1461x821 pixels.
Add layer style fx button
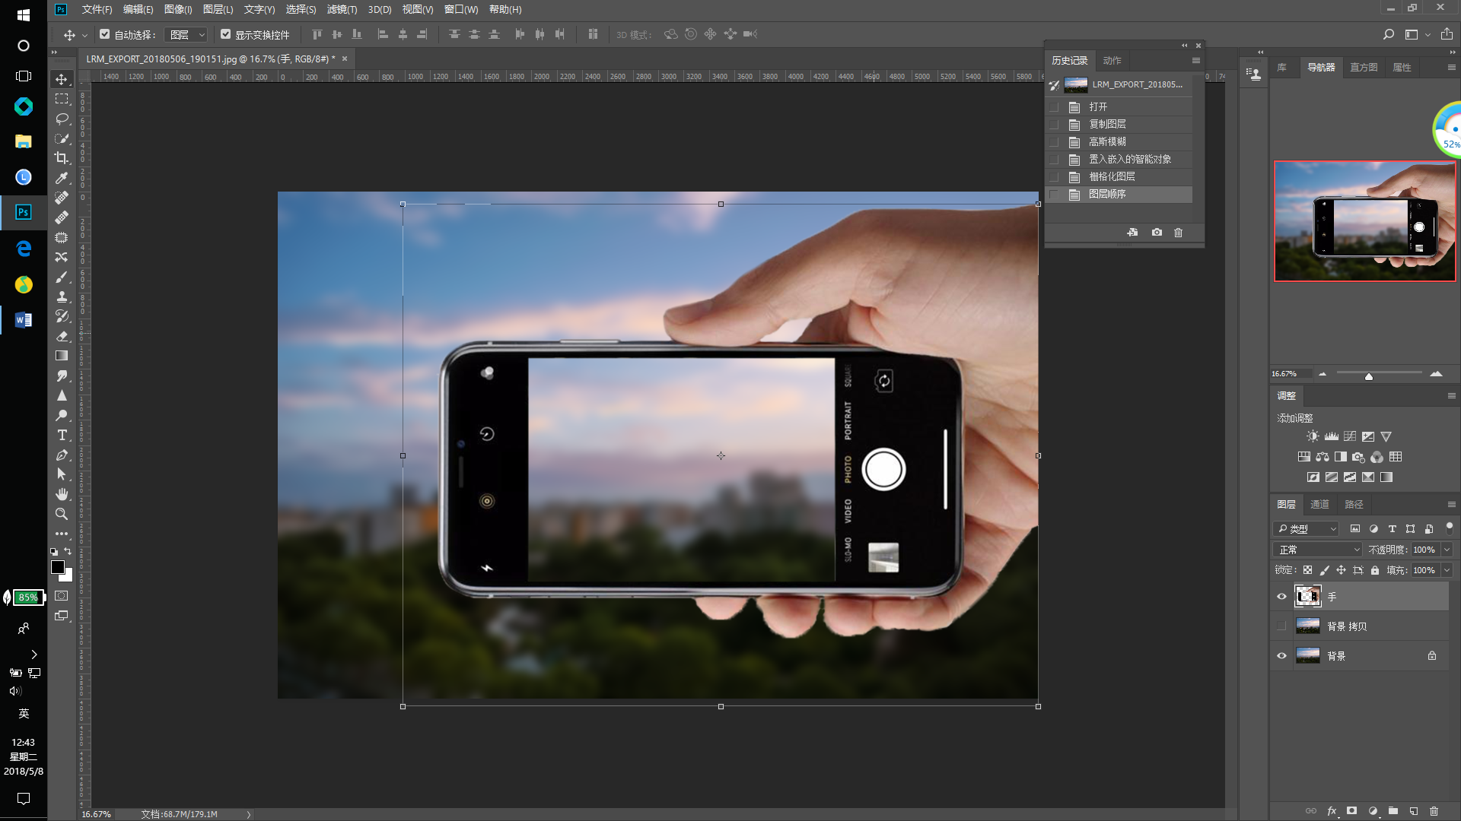click(x=1332, y=811)
